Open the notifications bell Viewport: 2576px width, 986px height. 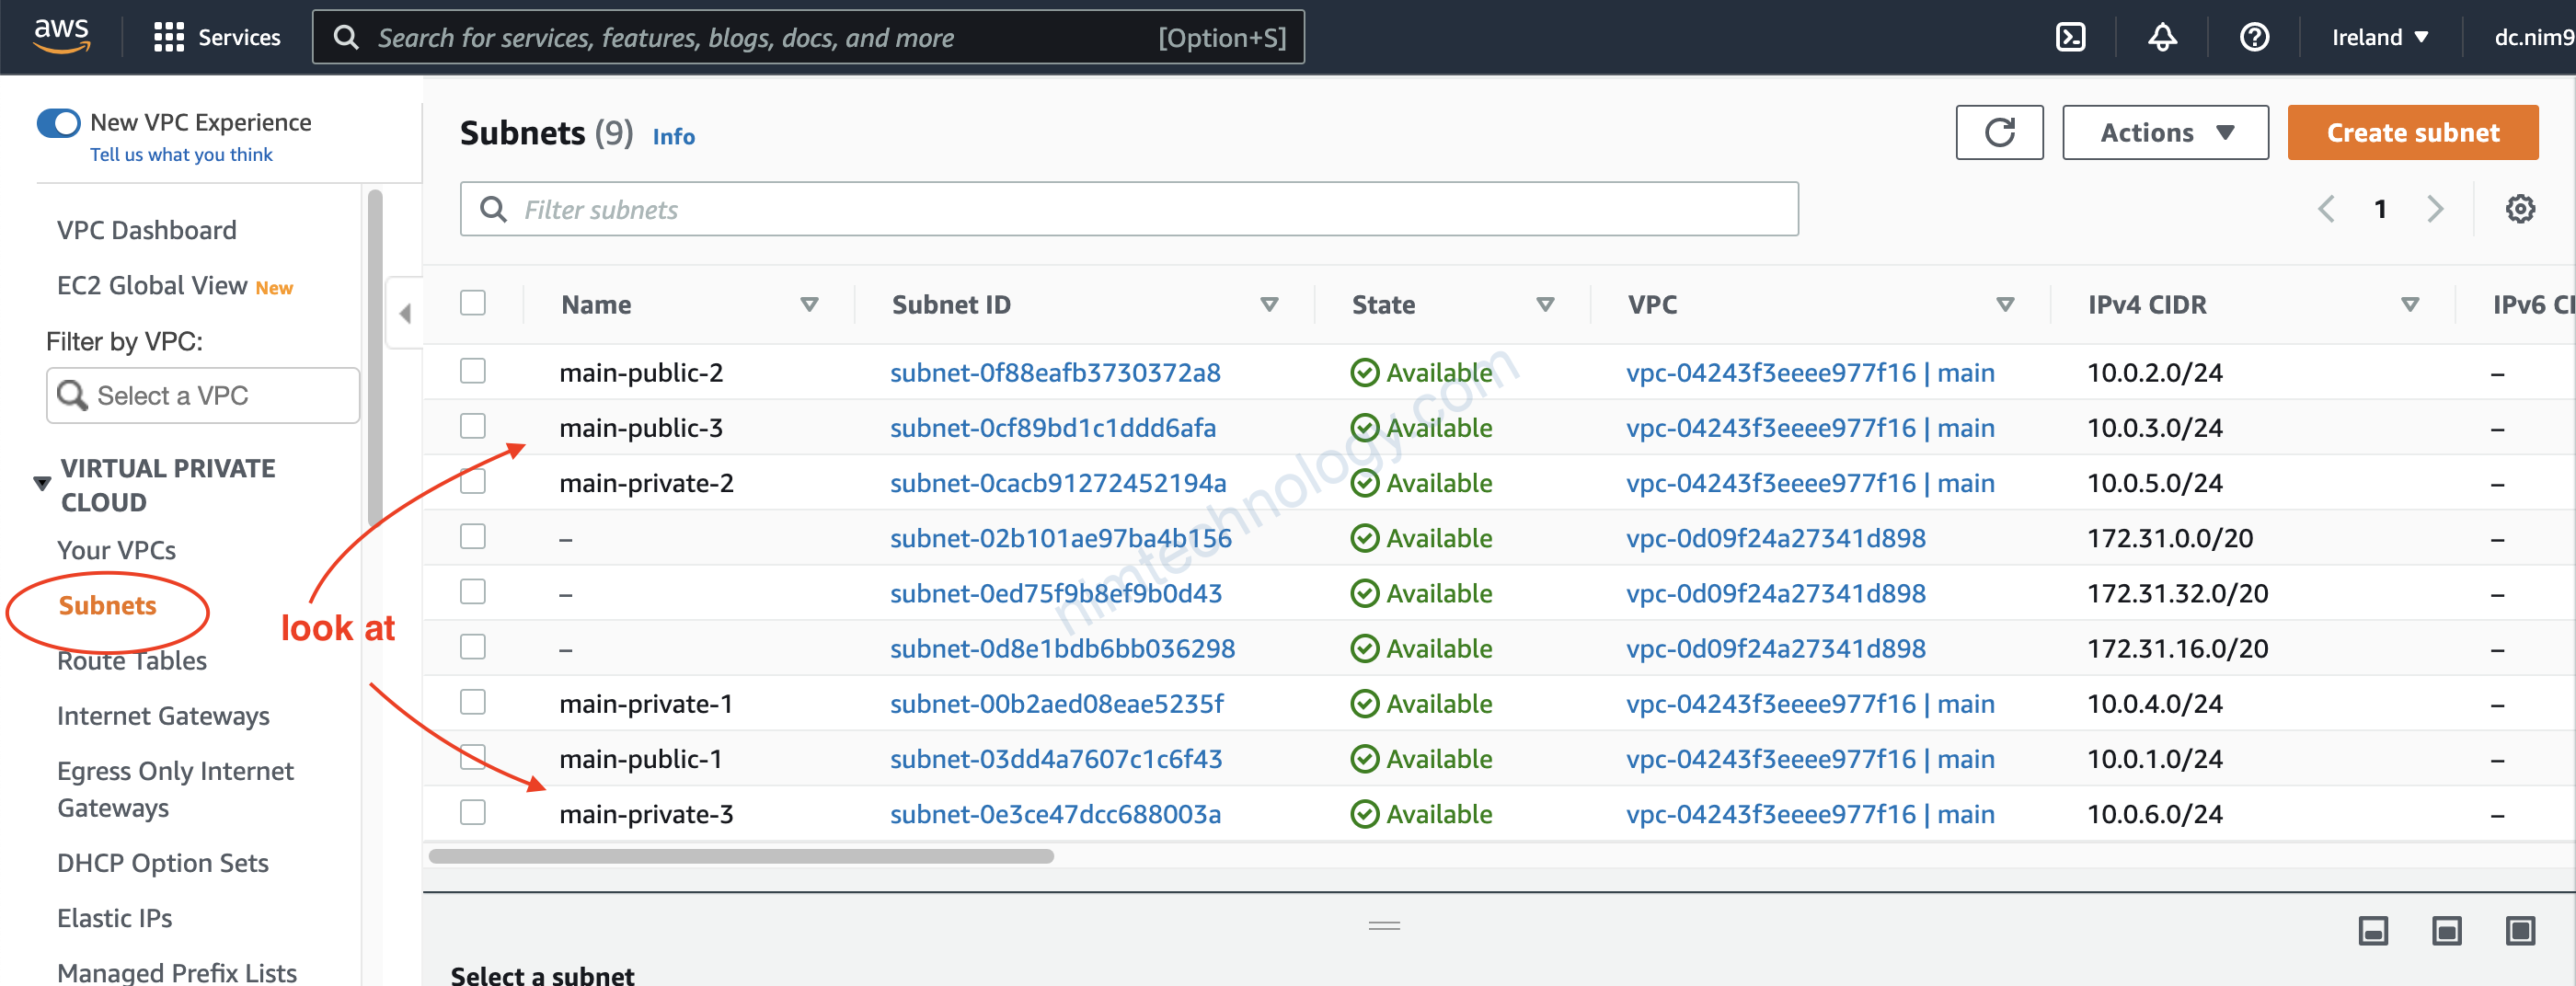pyautogui.click(x=2162, y=37)
